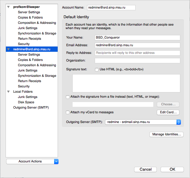Select Security under redmine account
Viewport: 190px width, 178px height.
click(24, 86)
